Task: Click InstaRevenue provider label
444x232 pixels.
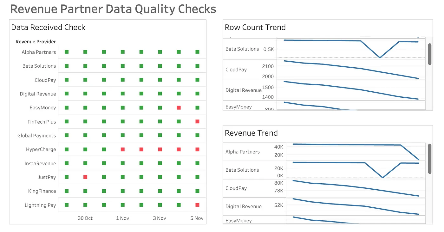Action: click(x=40, y=163)
